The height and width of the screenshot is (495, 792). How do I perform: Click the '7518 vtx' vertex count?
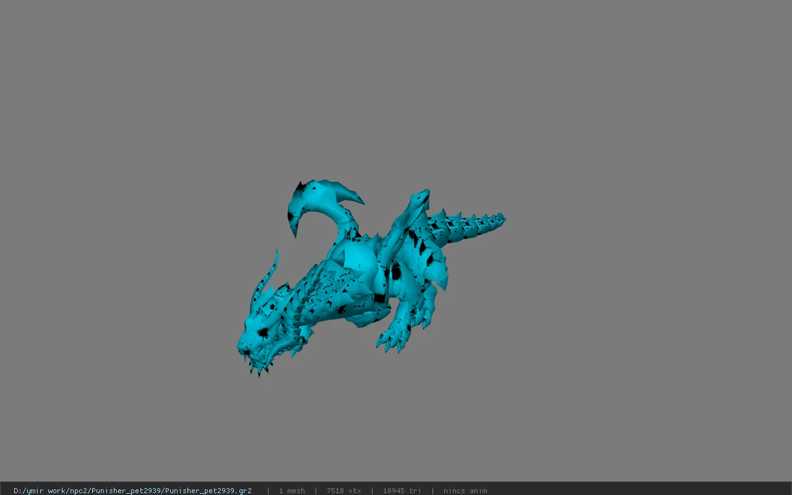coord(344,491)
